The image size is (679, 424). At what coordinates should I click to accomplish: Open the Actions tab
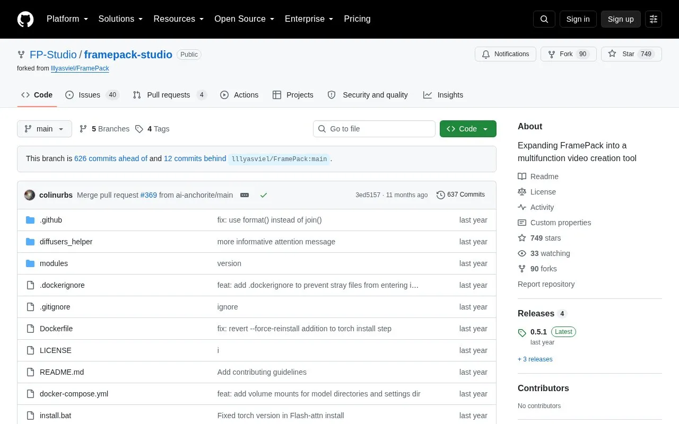click(x=239, y=95)
